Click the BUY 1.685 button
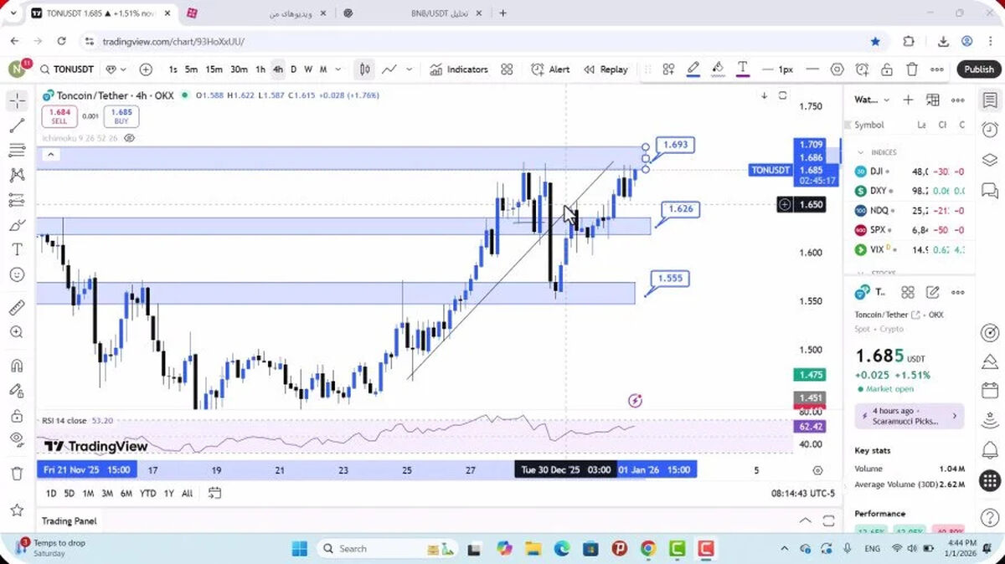This screenshot has width=1005, height=564. (121, 115)
